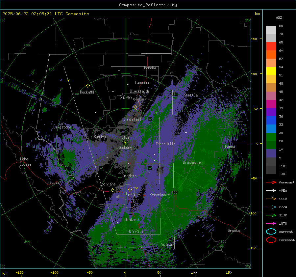Click the Cochrane map label
The image size is (296, 277).
pyautogui.click(x=108, y=184)
